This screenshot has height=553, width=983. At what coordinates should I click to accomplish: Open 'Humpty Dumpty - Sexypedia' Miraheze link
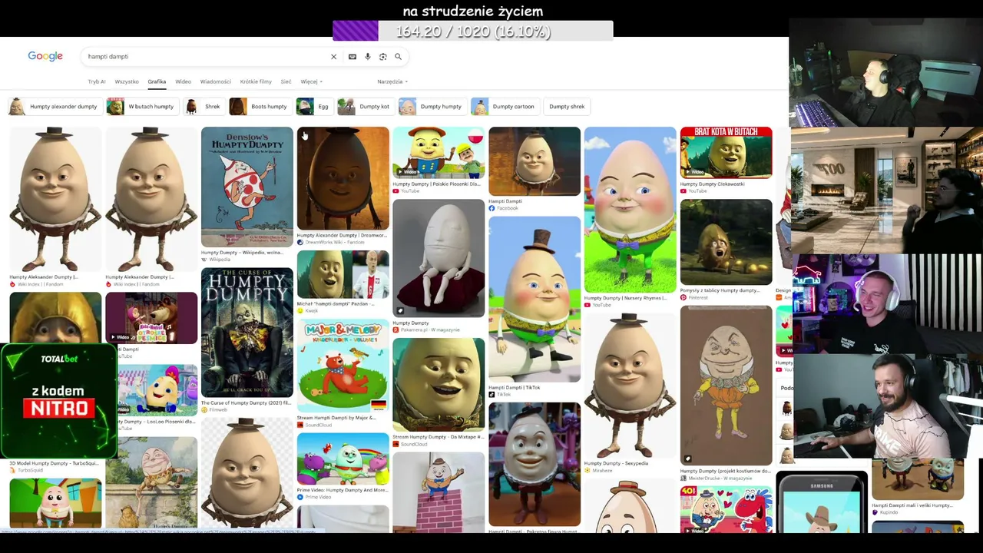tap(616, 463)
